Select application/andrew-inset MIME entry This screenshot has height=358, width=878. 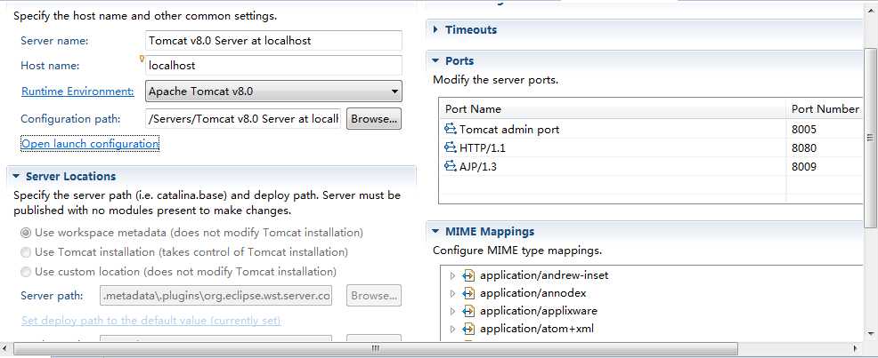click(544, 275)
